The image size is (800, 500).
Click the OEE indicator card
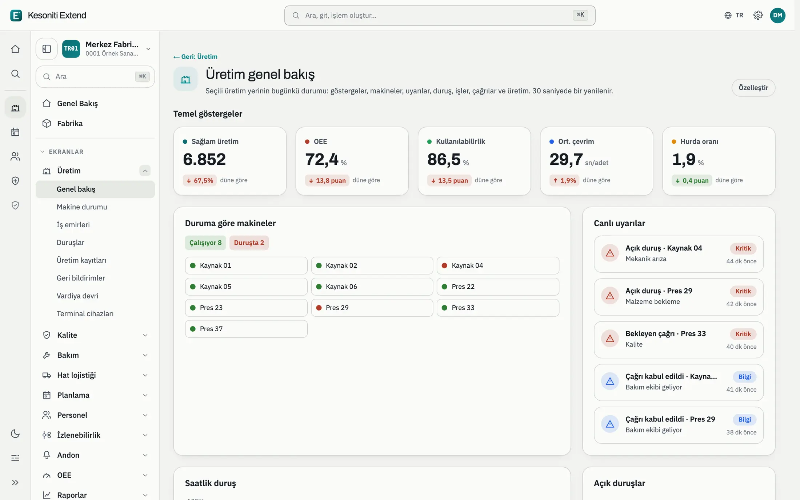[x=352, y=161]
